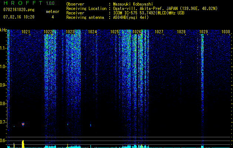Image resolution: width=233 pixels, height=148 pixels.
Task: Click the 1027 time marker
Action: pyautogui.click(x=159, y=32)
